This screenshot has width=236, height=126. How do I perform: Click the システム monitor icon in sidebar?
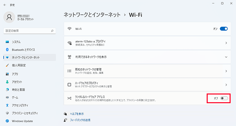click(x=7, y=42)
